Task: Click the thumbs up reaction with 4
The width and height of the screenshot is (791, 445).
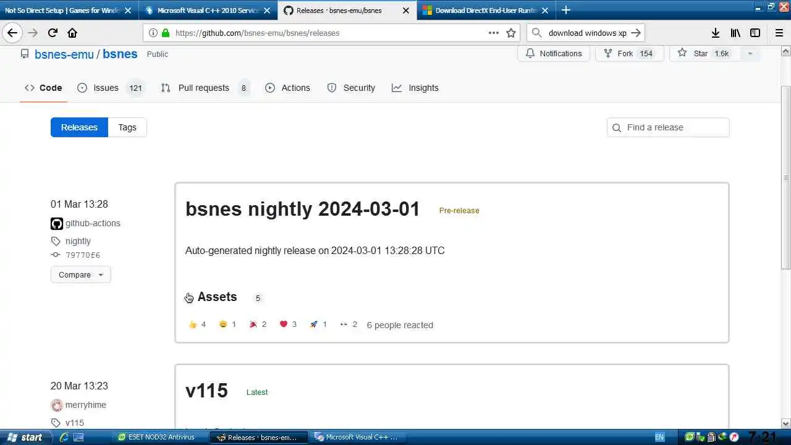Action: 197,324
